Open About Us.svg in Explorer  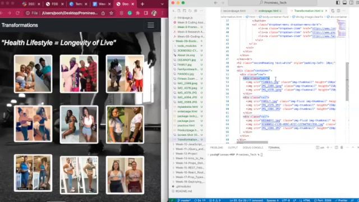[x=188, y=55]
